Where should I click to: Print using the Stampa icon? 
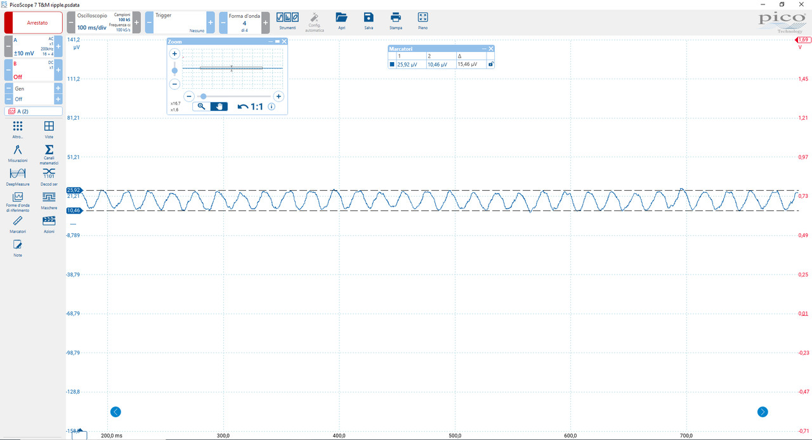(x=396, y=20)
